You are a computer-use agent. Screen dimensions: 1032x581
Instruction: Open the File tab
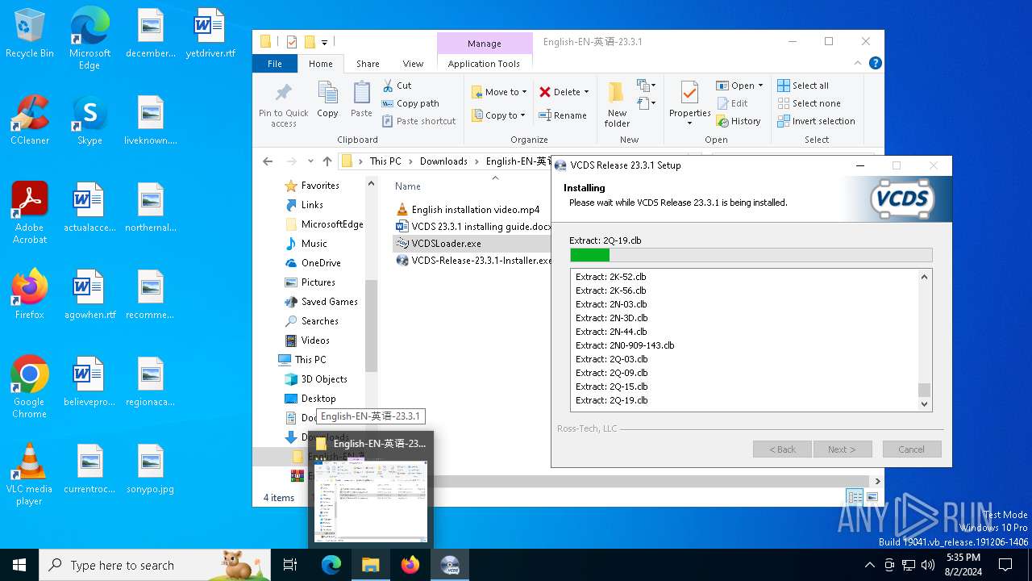pyautogui.click(x=275, y=64)
